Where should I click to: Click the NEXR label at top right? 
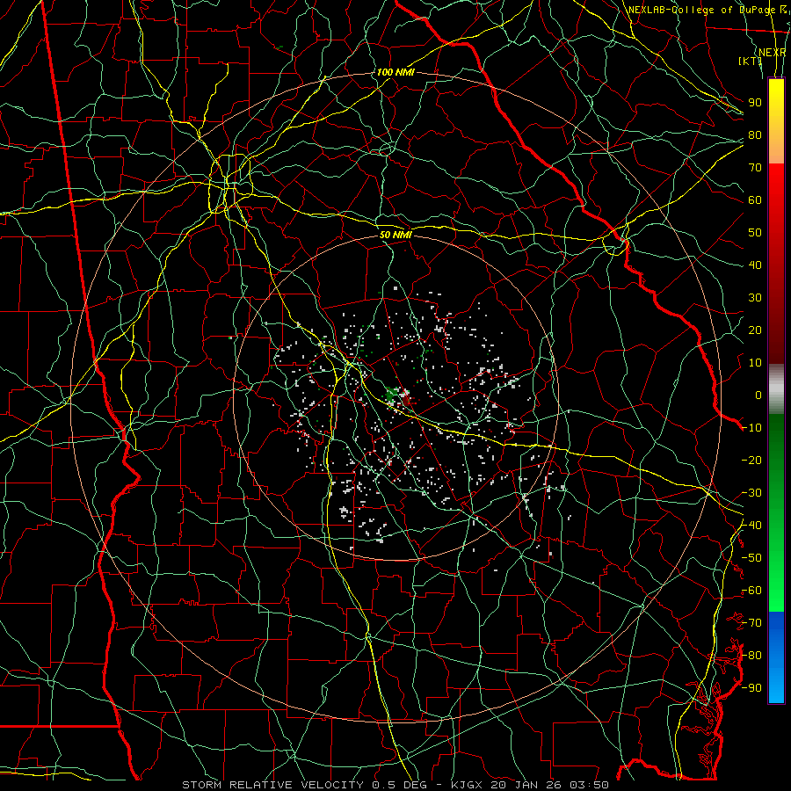[x=772, y=53]
